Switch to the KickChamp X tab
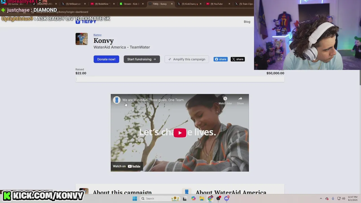 (x=189, y=4)
